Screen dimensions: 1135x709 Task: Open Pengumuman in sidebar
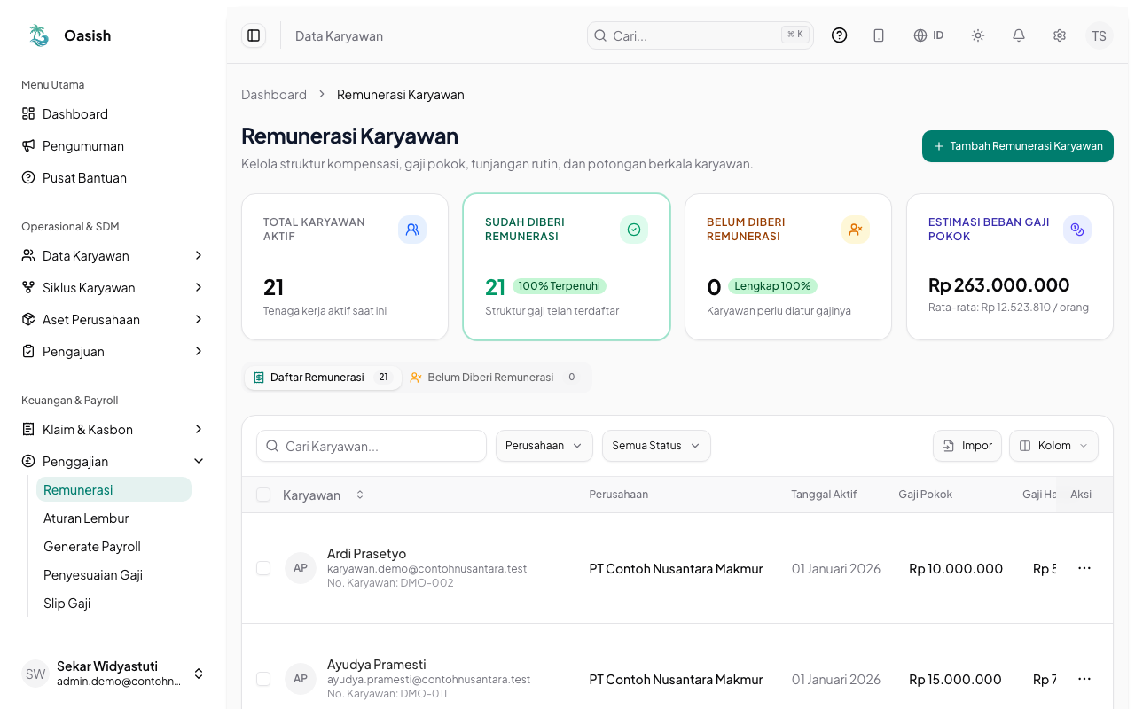(113, 145)
